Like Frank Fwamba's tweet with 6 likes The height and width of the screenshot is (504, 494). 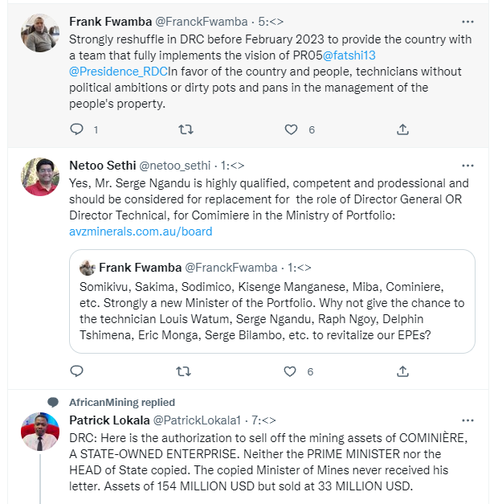[x=292, y=129]
